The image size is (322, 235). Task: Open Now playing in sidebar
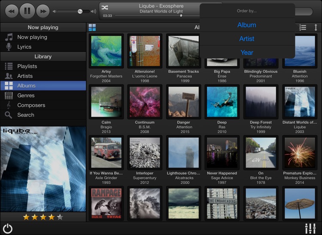point(43,37)
